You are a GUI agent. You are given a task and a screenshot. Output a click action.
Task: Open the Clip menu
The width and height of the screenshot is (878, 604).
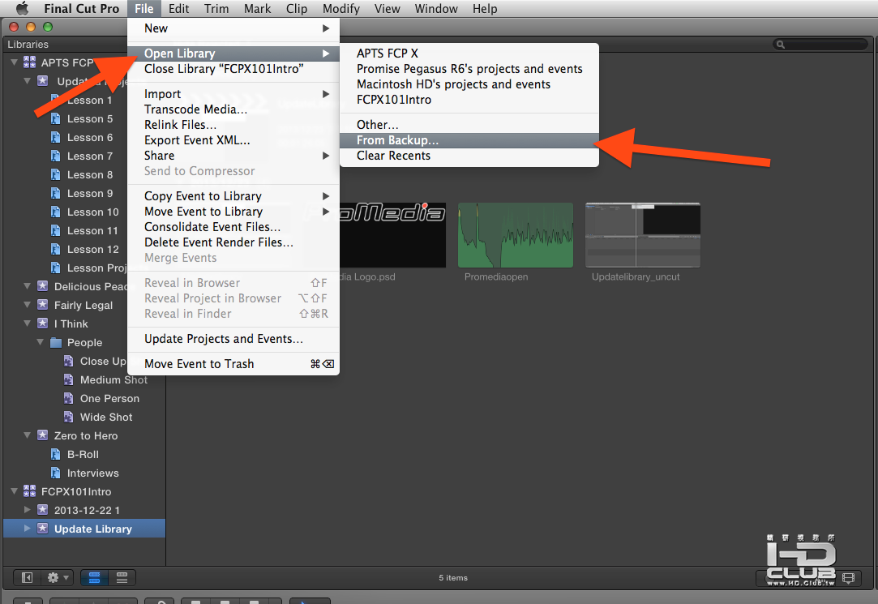pyautogui.click(x=296, y=8)
